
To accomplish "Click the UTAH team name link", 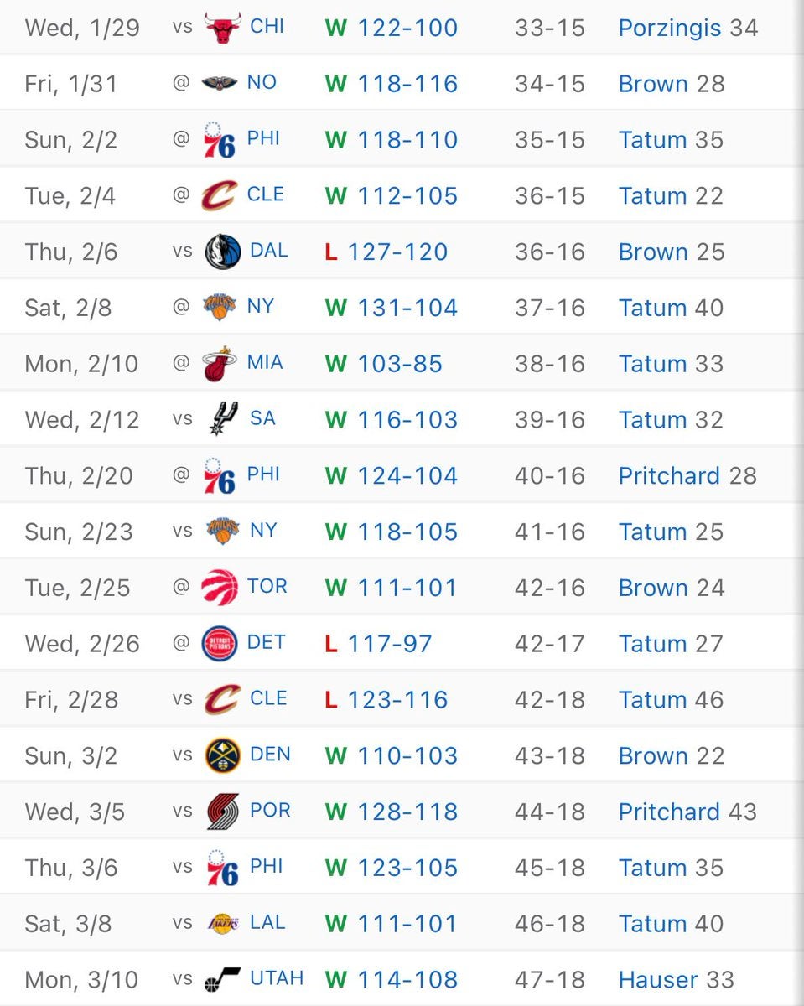I will tap(276, 978).
